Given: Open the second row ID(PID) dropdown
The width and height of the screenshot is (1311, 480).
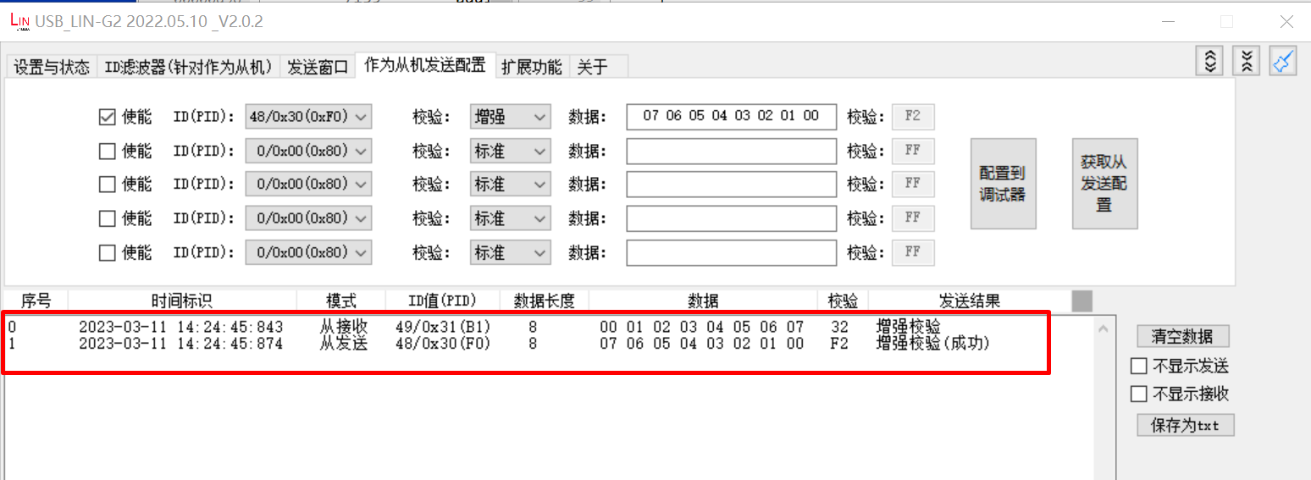Looking at the screenshot, I should pos(308,151).
